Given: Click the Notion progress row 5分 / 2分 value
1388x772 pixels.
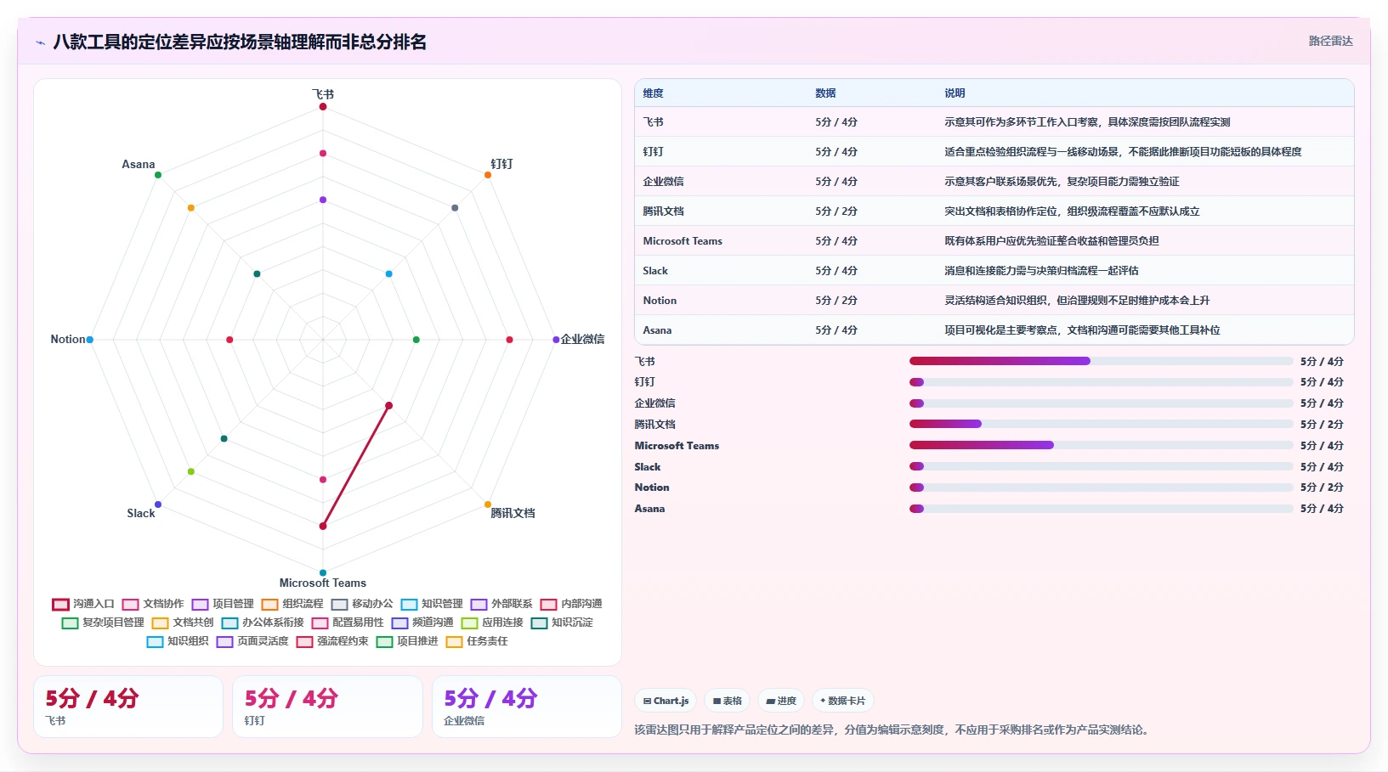Looking at the screenshot, I should [x=1322, y=487].
